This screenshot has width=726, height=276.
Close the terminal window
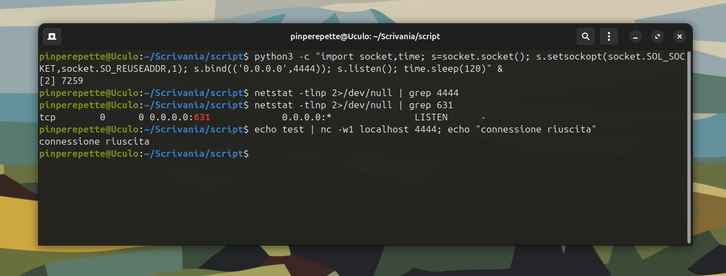[680, 37]
